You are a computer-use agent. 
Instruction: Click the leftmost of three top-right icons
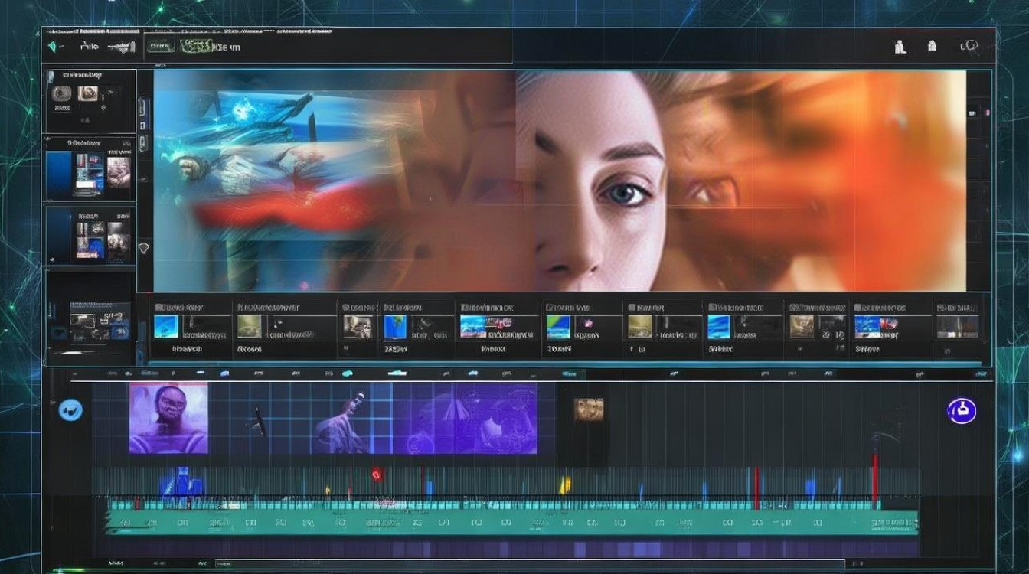tap(900, 47)
